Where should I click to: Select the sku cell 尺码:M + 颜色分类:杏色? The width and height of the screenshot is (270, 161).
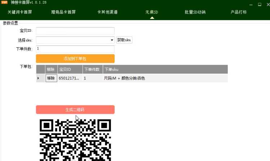pos(165,78)
